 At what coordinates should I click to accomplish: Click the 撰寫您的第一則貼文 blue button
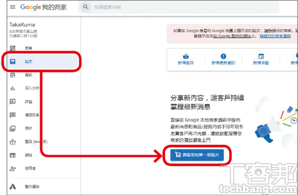point(197,155)
